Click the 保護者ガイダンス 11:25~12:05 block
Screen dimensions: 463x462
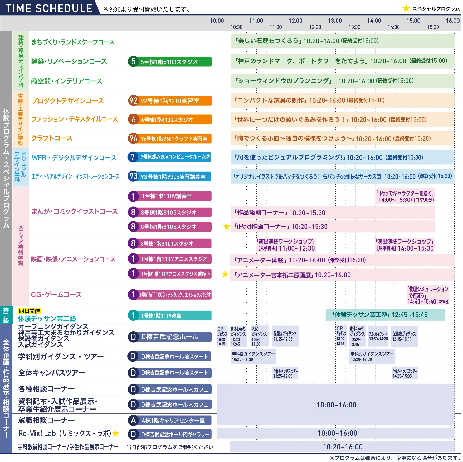click(x=285, y=336)
